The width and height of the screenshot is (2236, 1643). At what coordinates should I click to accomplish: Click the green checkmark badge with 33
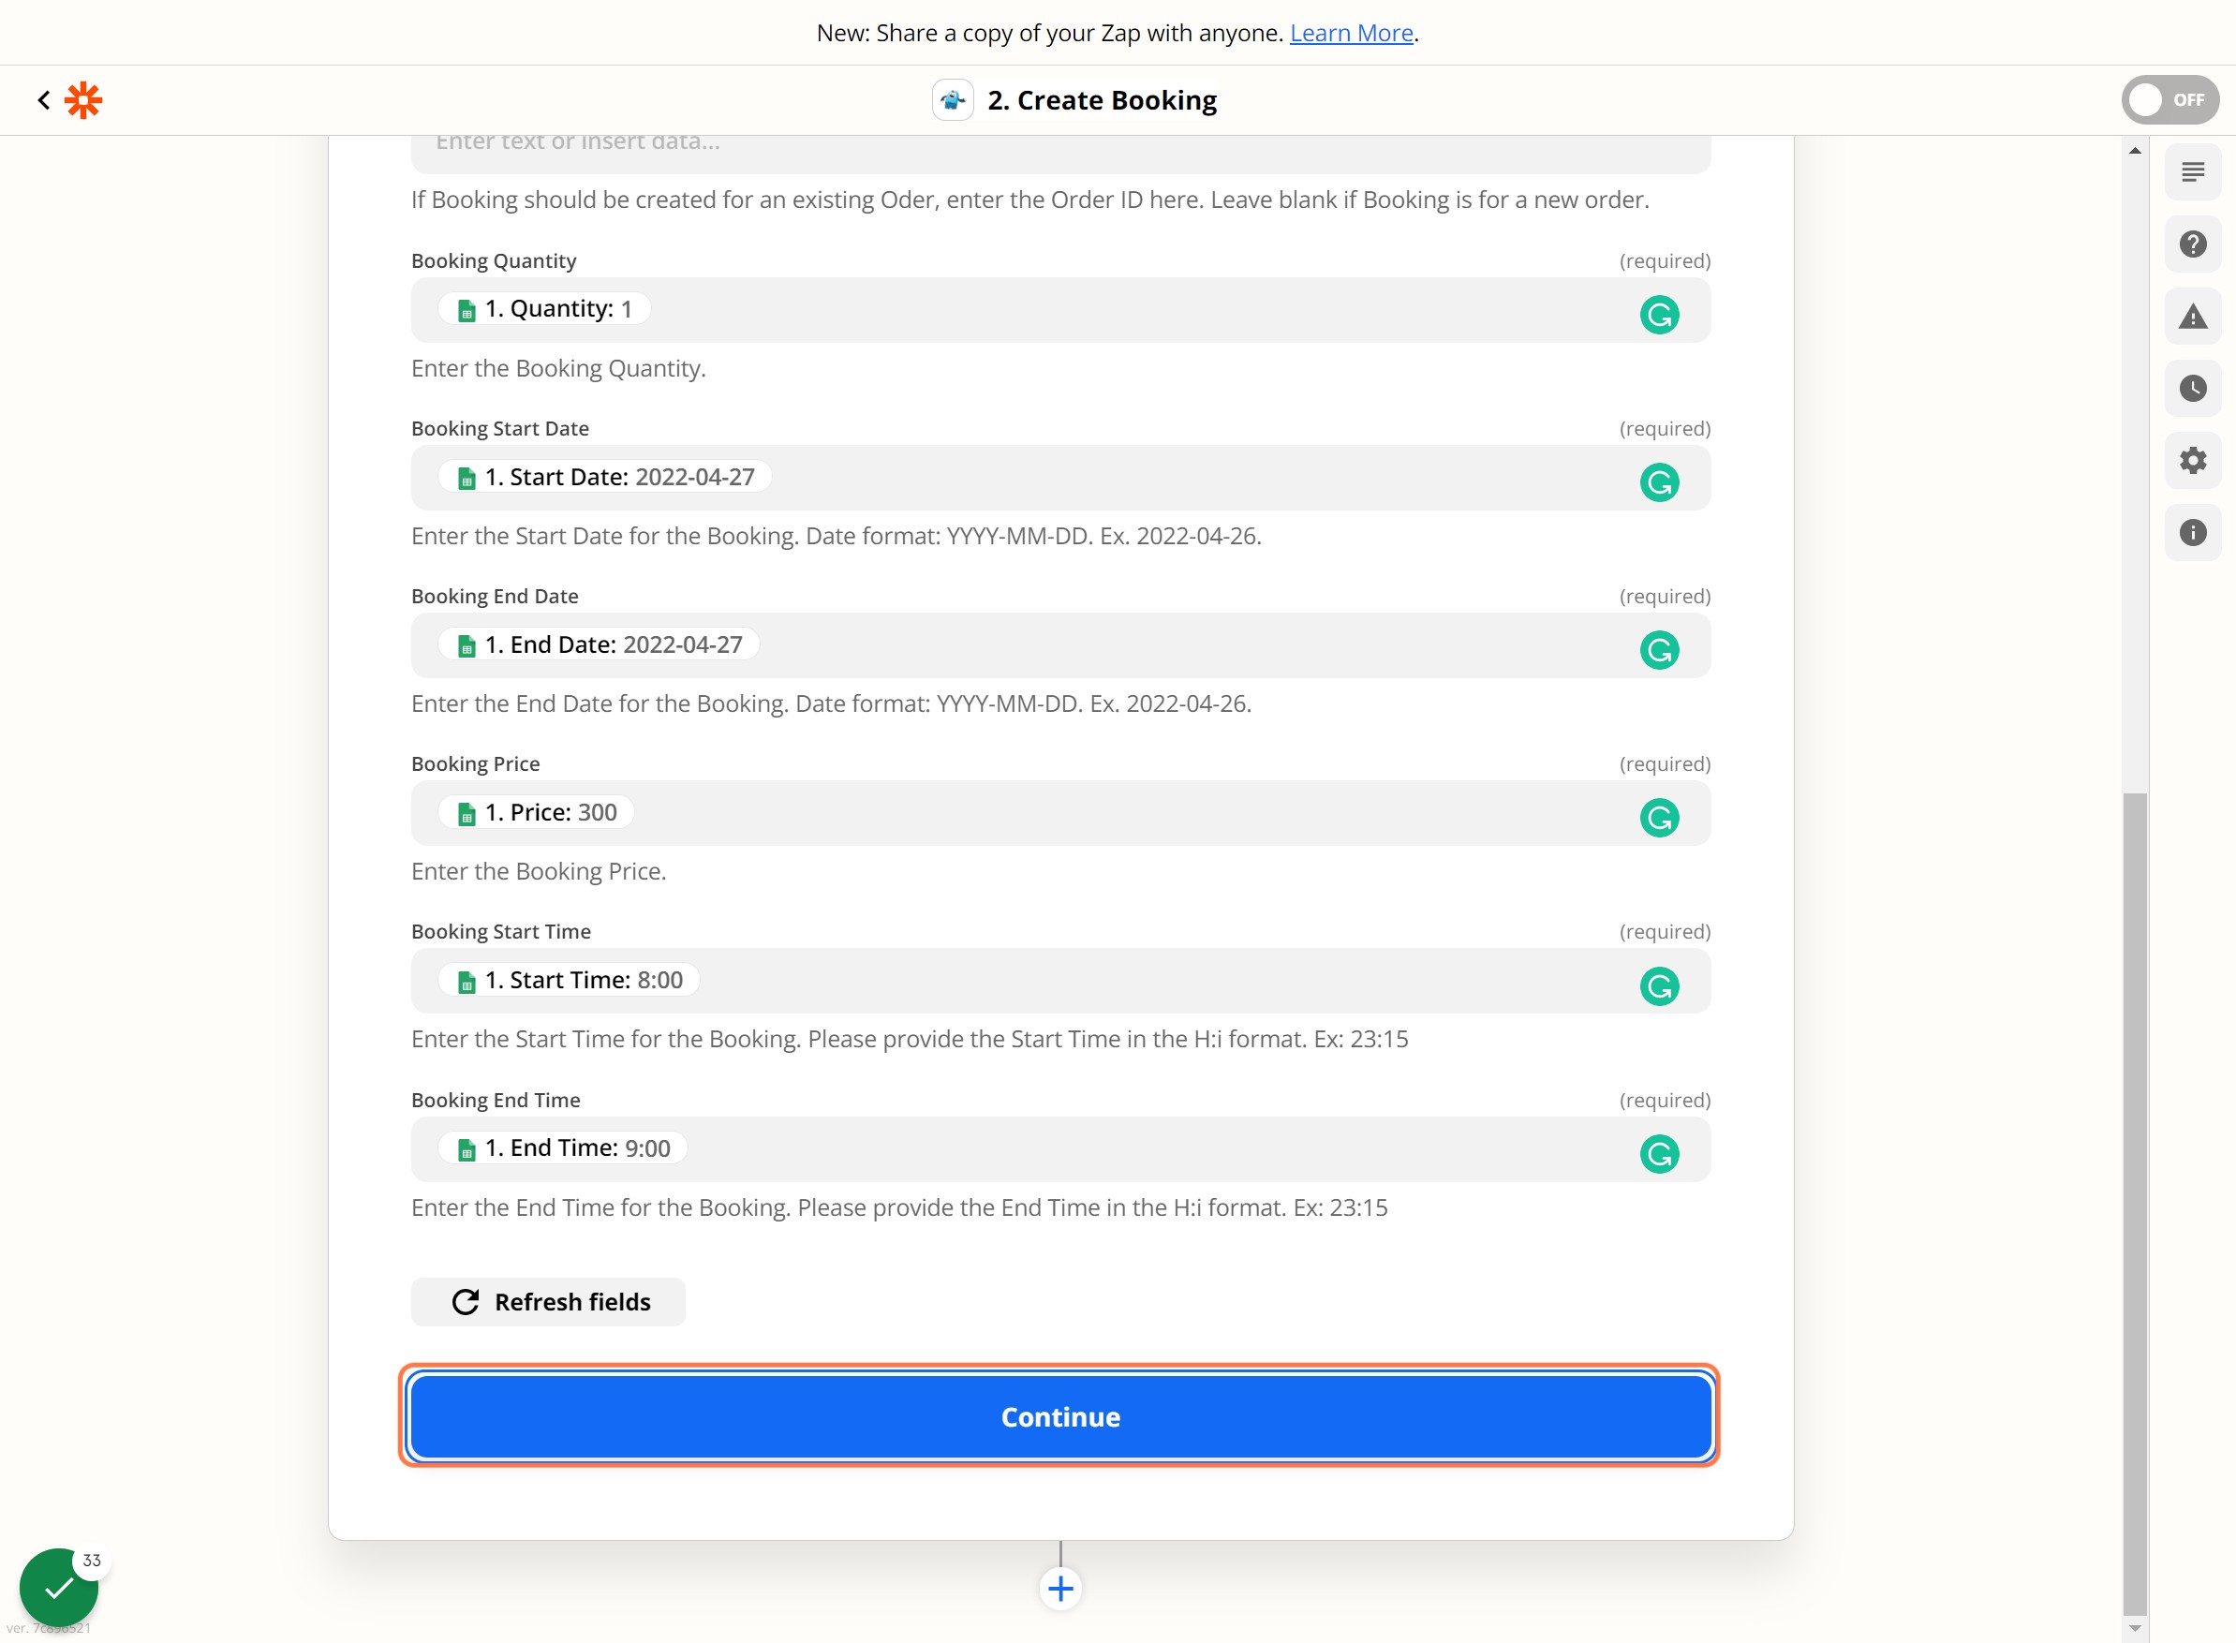coord(59,1588)
